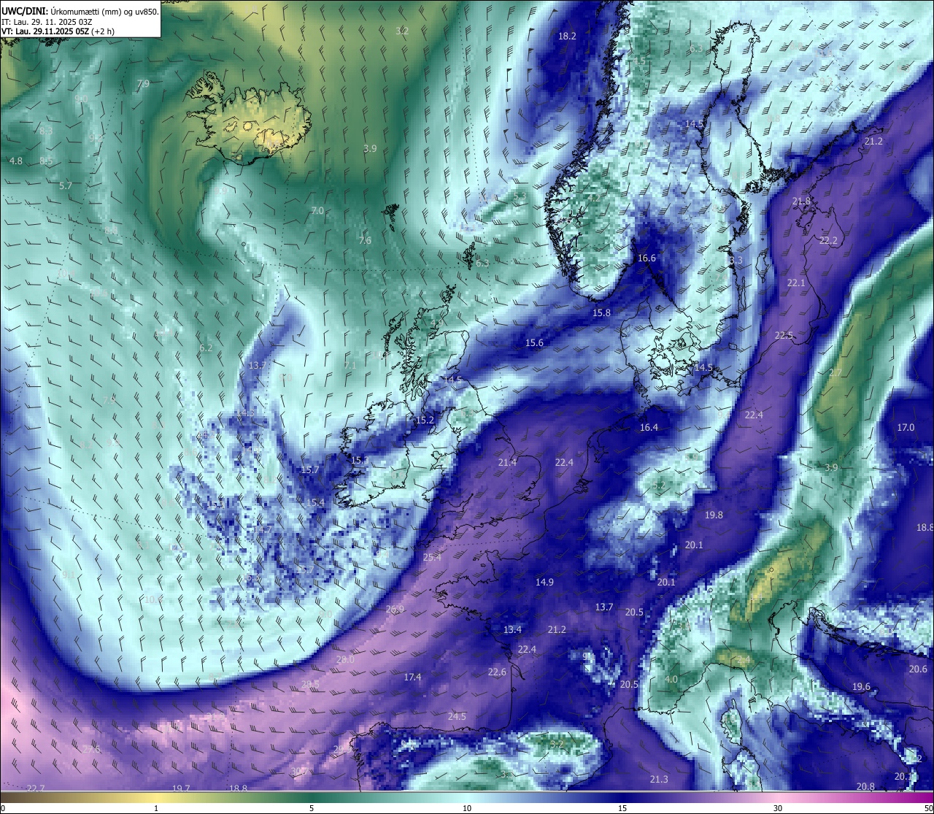934x814 pixels.
Task: Click the 7.6 value on the map
Action: tap(365, 240)
